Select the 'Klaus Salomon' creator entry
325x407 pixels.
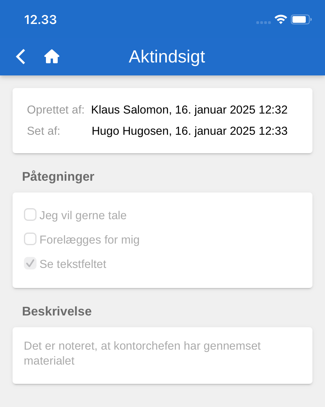coord(189,110)
